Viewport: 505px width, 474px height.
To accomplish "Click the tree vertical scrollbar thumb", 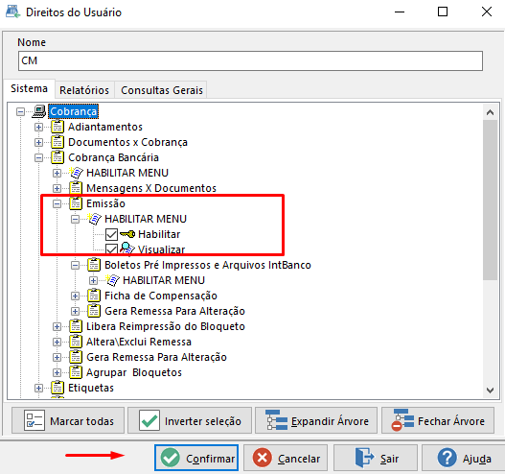I will click(491, 200).
